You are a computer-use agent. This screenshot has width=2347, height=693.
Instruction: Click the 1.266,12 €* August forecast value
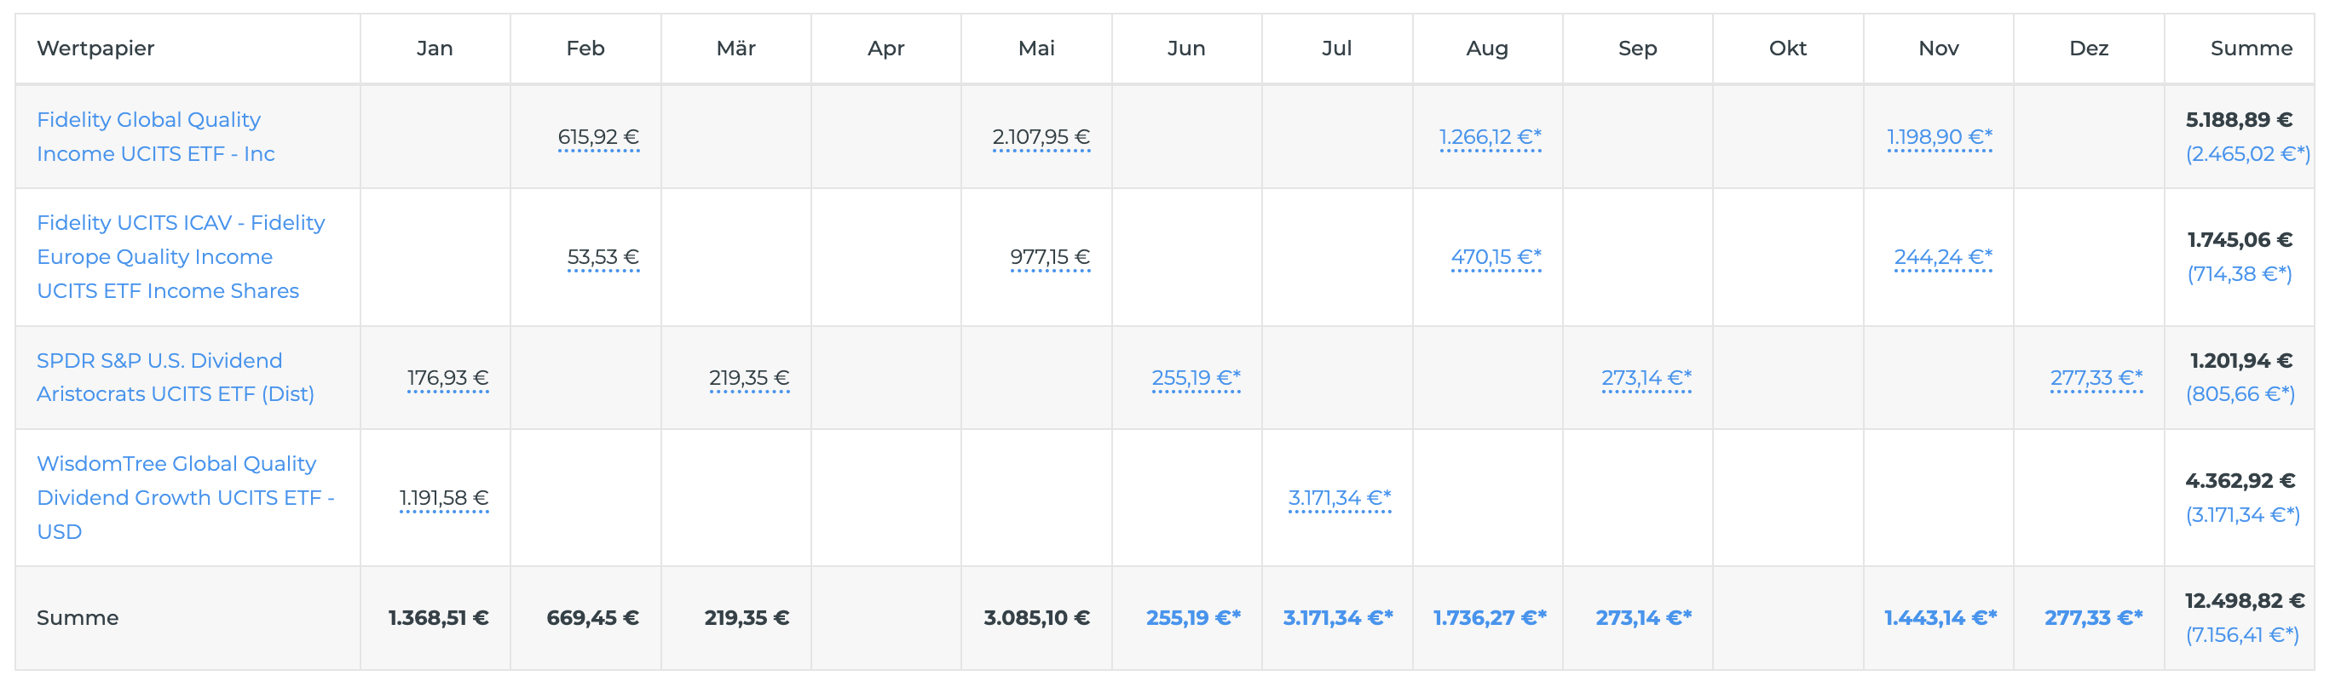point(1490,136)
